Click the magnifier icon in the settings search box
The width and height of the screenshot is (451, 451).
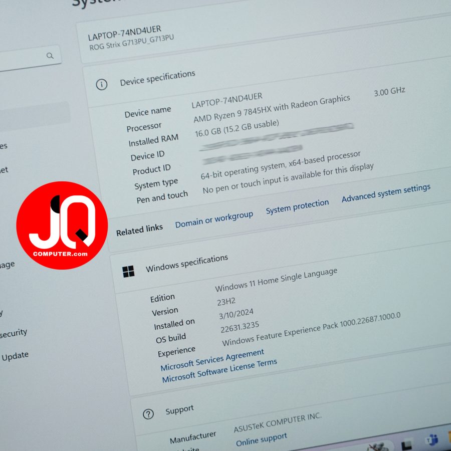coord(50,56)
